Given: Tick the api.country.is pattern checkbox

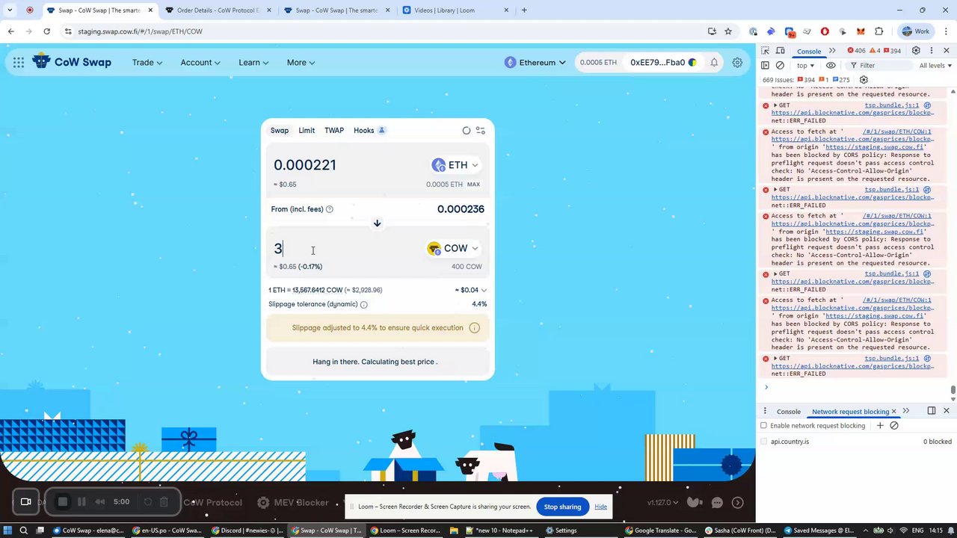Looking at the screenshot, I should coord(763,442).
